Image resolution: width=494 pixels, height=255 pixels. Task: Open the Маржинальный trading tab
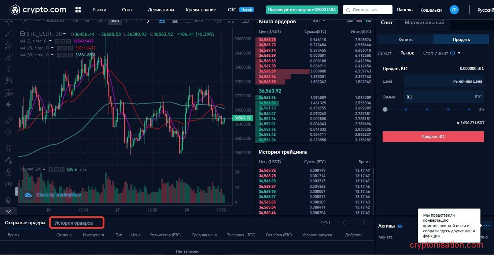coord(424,23)
